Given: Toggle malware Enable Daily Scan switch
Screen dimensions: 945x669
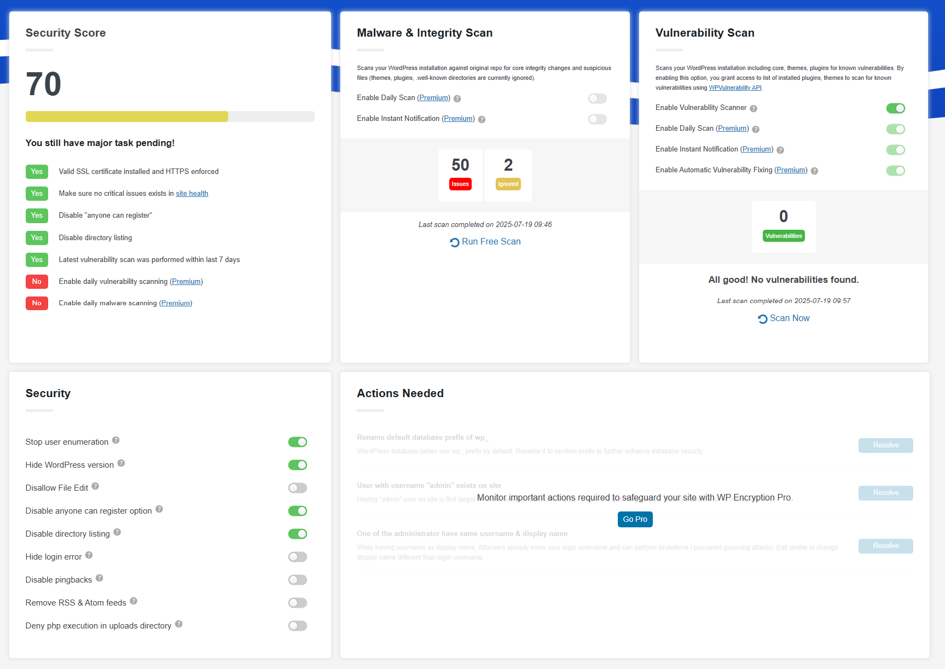Looking at the screenshot, I should point(598,98).
